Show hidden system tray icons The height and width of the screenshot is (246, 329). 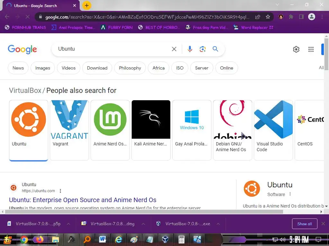coord(267,240)
